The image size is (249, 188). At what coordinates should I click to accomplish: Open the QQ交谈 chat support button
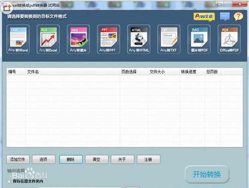coord(204,17)
